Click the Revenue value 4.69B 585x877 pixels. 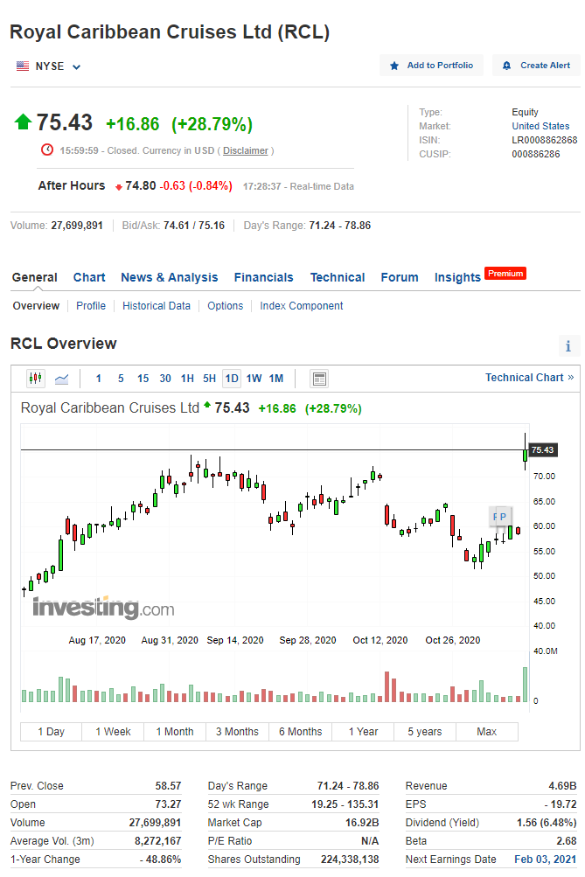click(x=562, y=786)
